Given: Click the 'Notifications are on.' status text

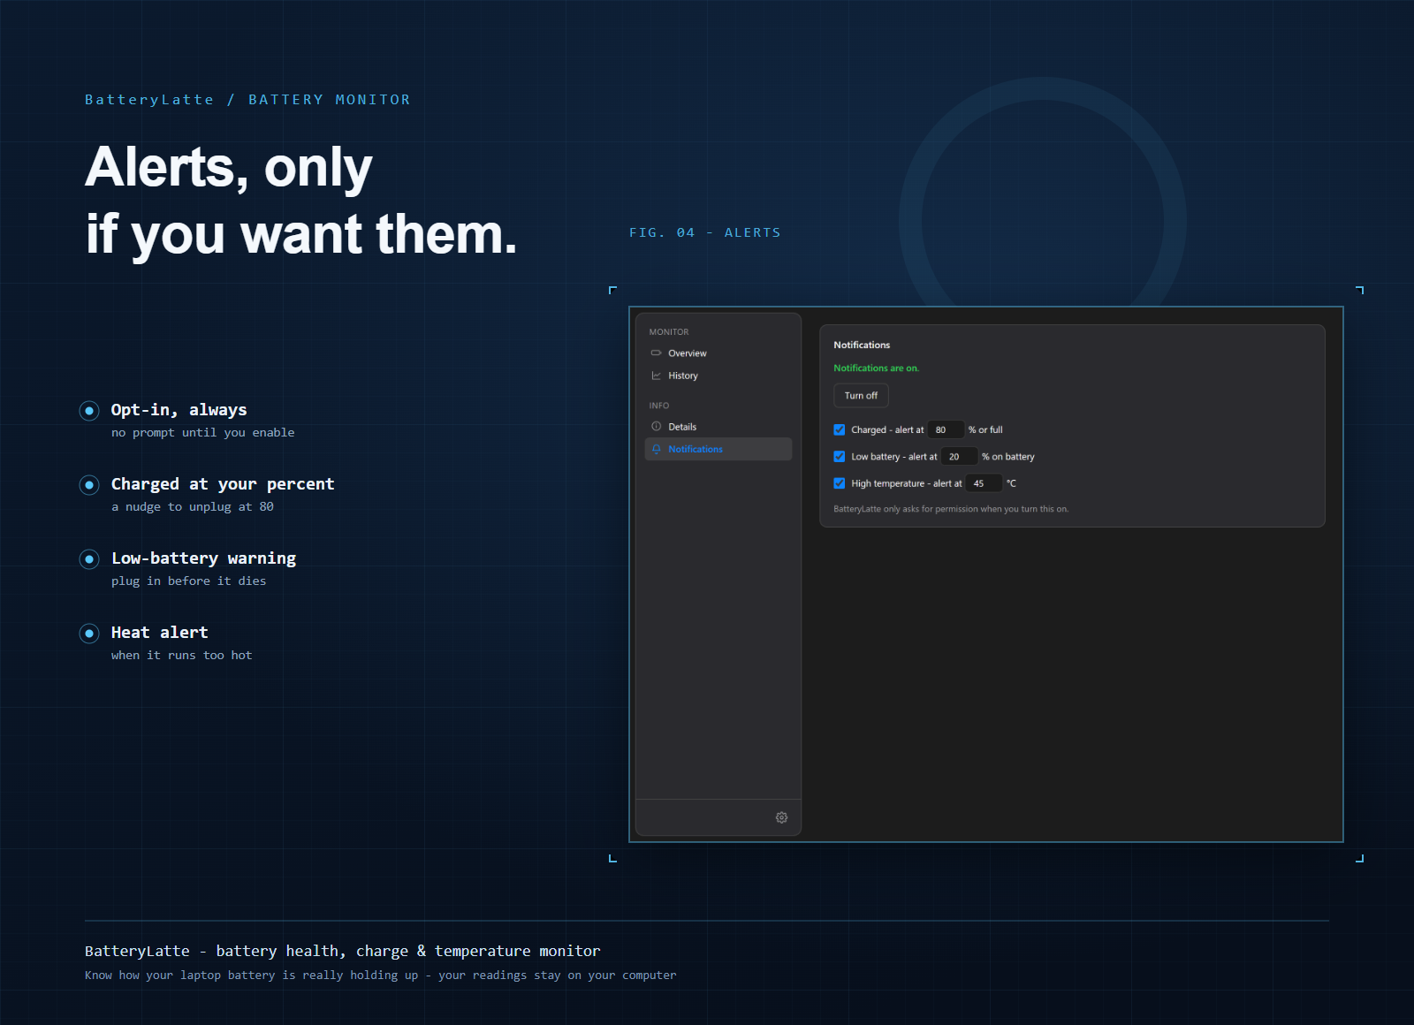Looking at the screenshot, I should [x=876, y=368].
